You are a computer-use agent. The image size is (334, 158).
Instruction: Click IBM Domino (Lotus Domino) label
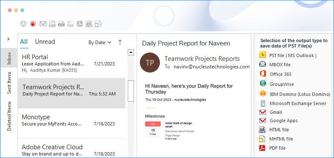coord(300,94)
